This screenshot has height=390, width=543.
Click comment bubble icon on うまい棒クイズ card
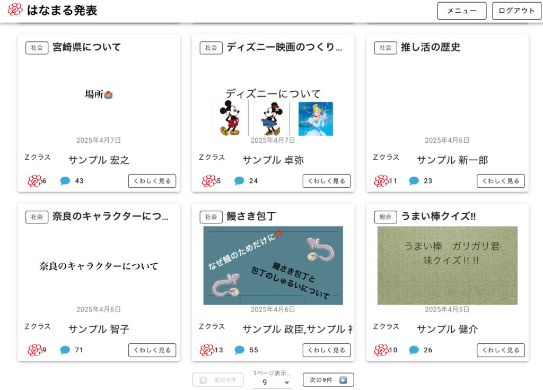414,350
